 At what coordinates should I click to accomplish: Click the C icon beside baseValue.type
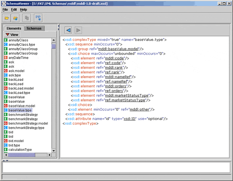[x=6, y=110]
